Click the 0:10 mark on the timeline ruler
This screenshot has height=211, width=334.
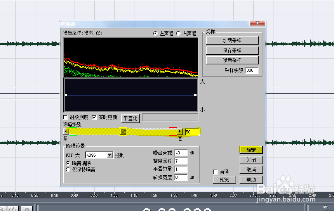(15, 195)
